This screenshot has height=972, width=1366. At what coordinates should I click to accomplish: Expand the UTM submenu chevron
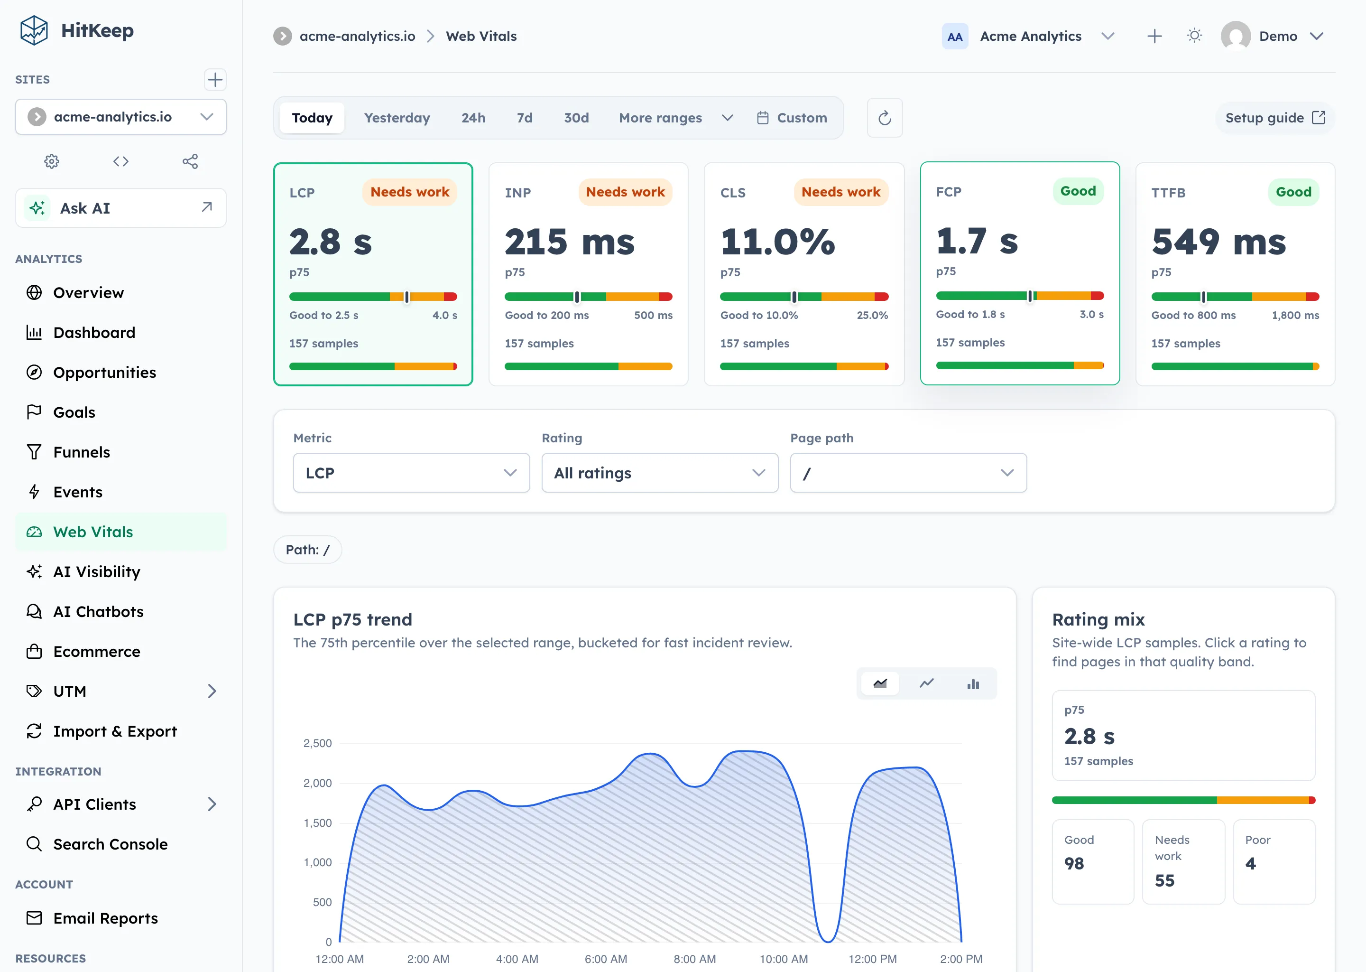pyautogui.click(x=212, y=692)
